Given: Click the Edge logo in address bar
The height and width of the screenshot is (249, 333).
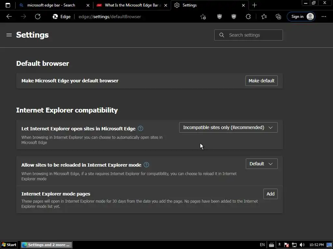Looking at the screenshot, I should click(55, 17).
